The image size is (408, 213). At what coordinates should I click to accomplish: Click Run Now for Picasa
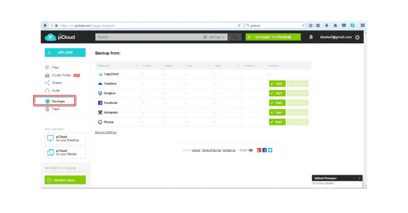click(x=298, y=122)
